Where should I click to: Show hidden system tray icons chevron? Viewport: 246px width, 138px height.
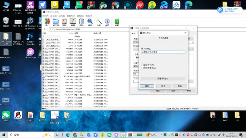(161, 135)
